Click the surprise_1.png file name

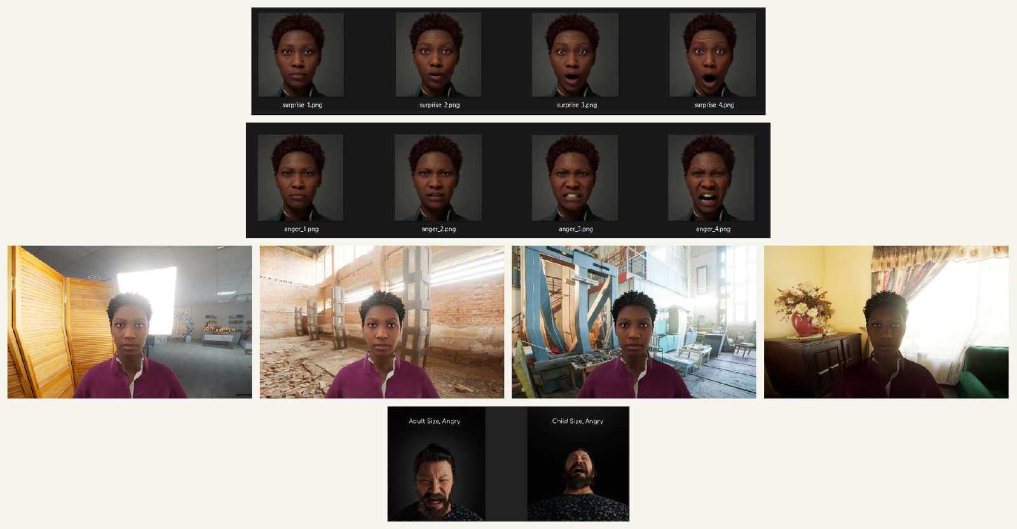click(x=302, y=105)
